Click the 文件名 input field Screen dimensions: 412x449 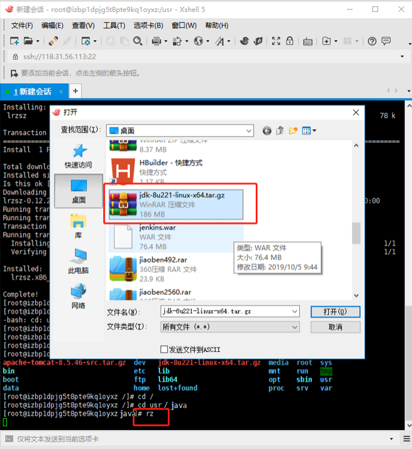230,312
